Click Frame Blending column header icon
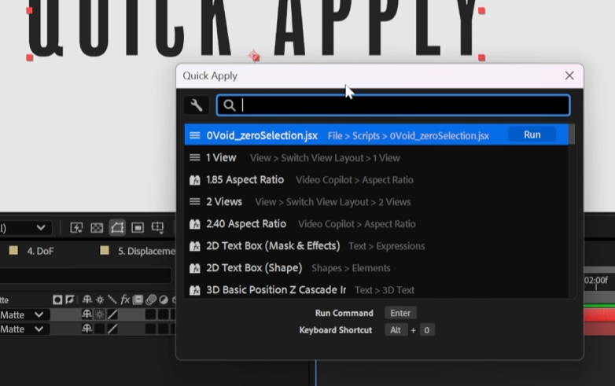Viewport: 615px width, 386px height. click(138, 300)
